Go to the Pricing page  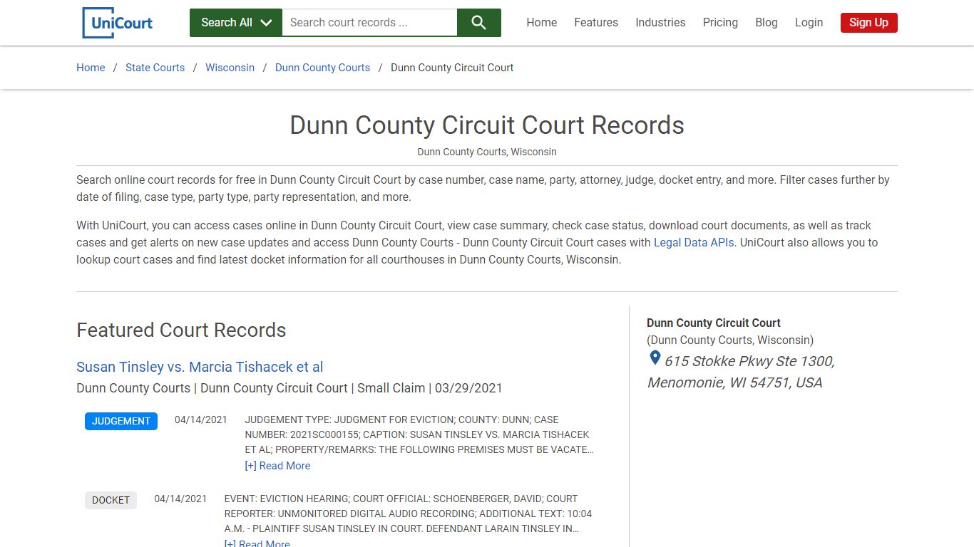point(720,23)
